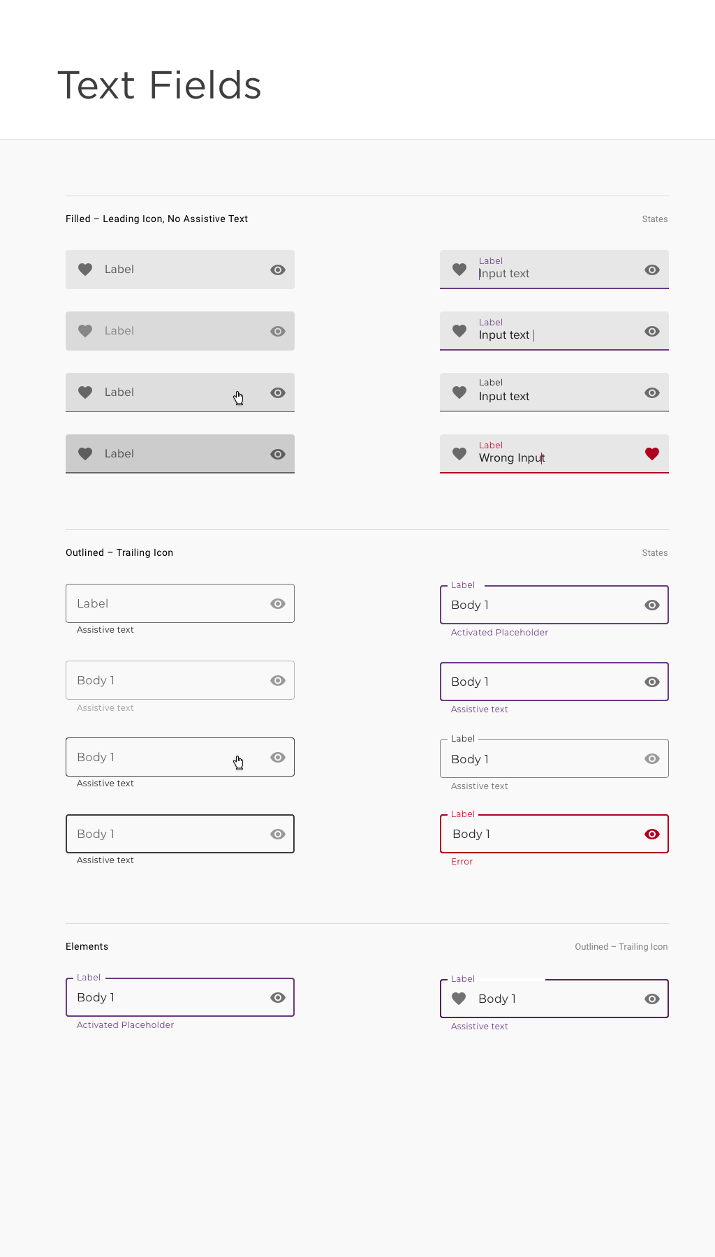Click heart in Input text field with trailing cursor
715x1257 pixels.
[x=459, y=331]
